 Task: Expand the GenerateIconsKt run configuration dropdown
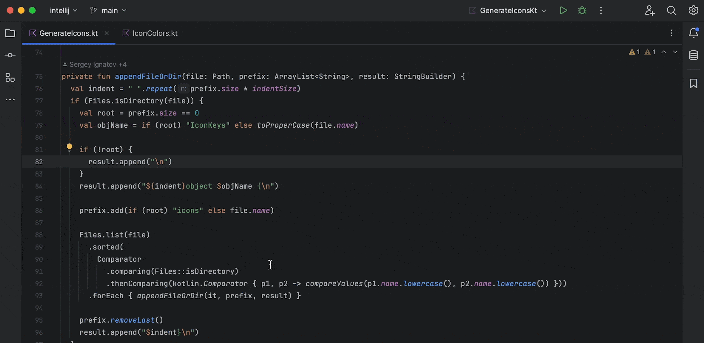[513, 10]
